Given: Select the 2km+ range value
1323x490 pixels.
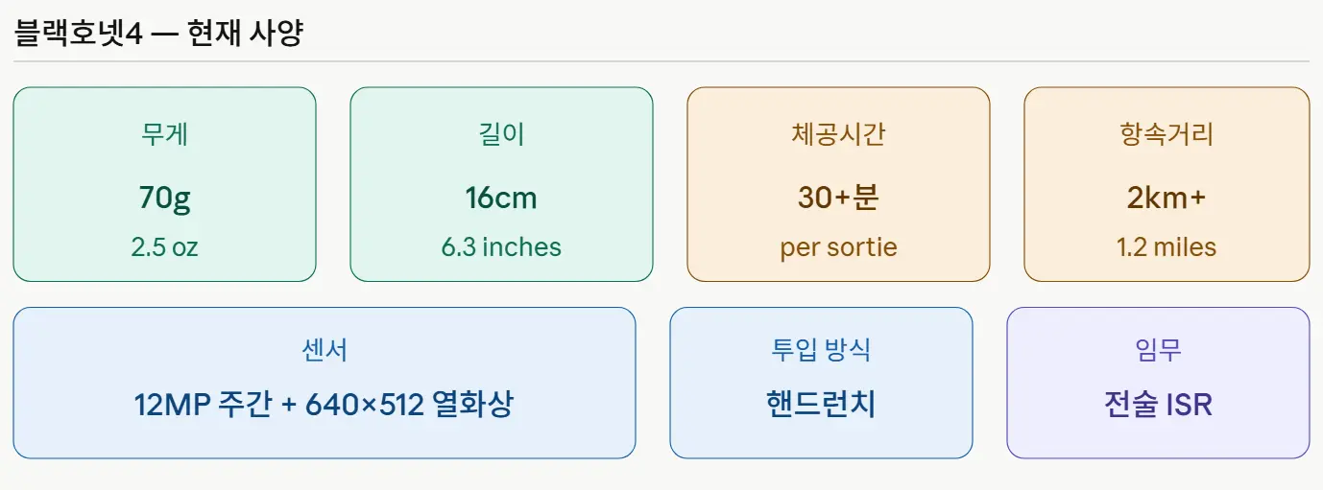Looking at the screenshot, I should point(1167,198).
